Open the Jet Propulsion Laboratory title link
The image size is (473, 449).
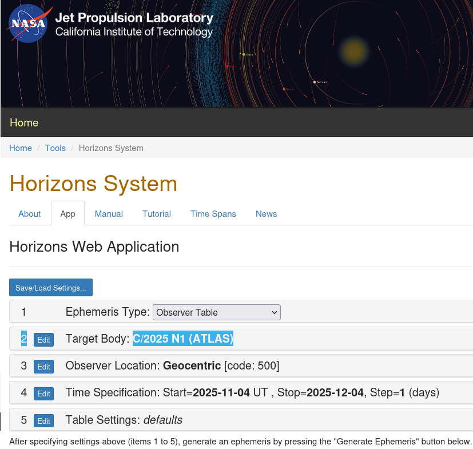[x=134, y=18]
